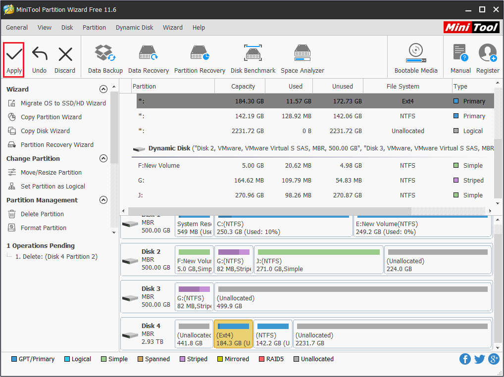This screenshot has width=504, height=377.
Task: Open the Help menu
Action: tap(199, 28)
